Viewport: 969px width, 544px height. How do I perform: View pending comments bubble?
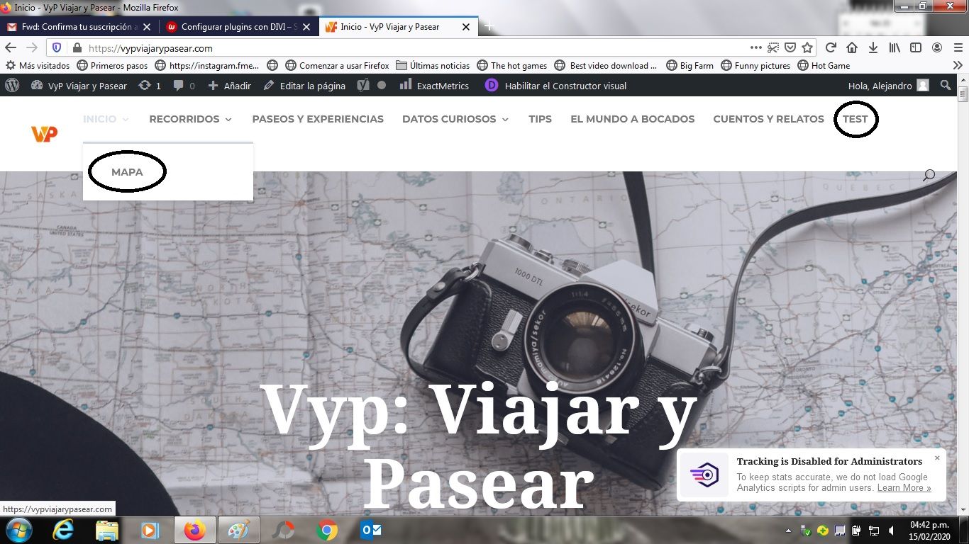[x=184, y=85]
